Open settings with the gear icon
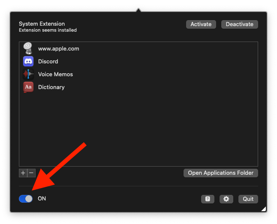Screen dimensions: 277x224 tap(226, 199)
